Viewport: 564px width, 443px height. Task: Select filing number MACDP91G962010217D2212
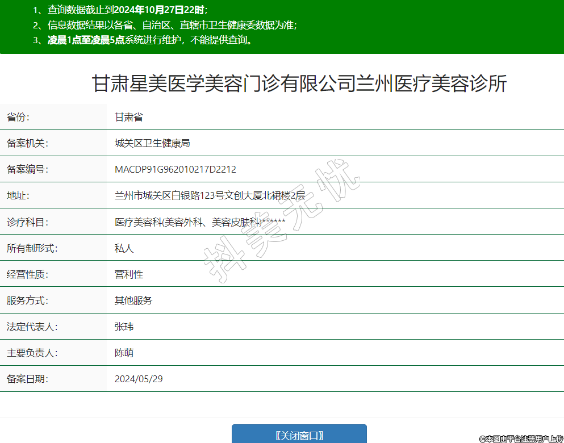175,169
